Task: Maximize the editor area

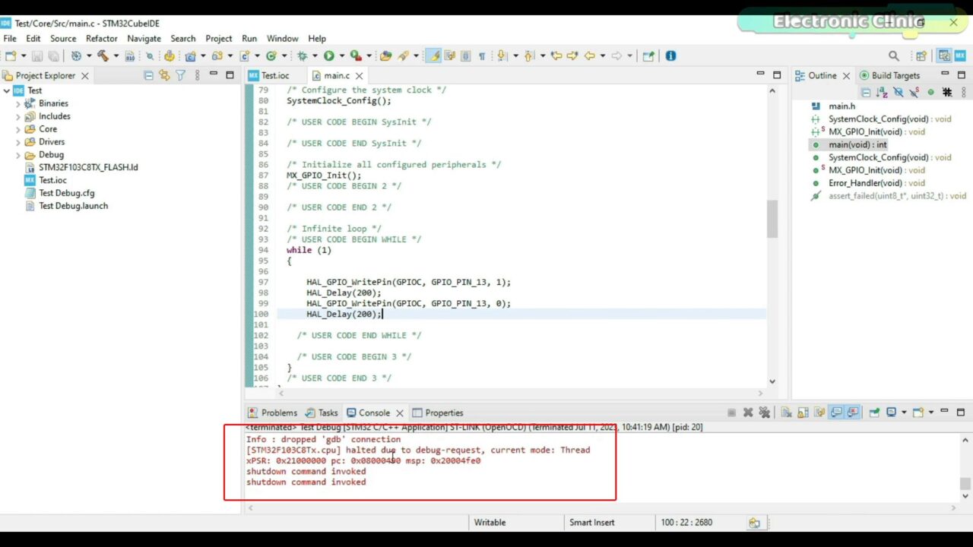Action: pyautogui.click(x=776, y=75)
